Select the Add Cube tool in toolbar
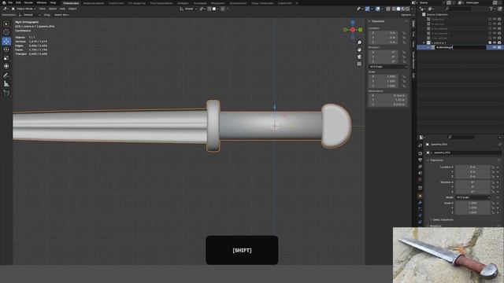The width and height of the screenshot is (504, 283). [x=6, y=93]
